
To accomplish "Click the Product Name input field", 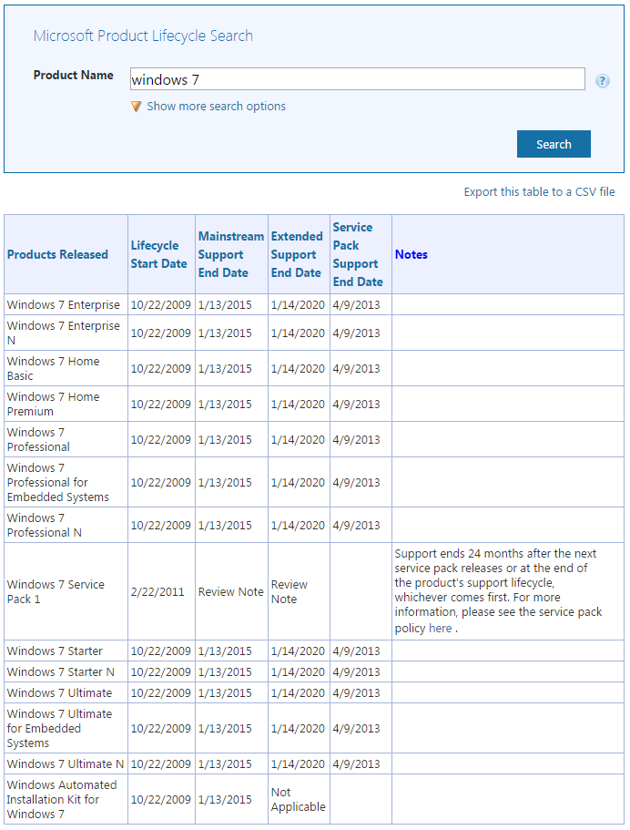I will click(x=358, y=79).
